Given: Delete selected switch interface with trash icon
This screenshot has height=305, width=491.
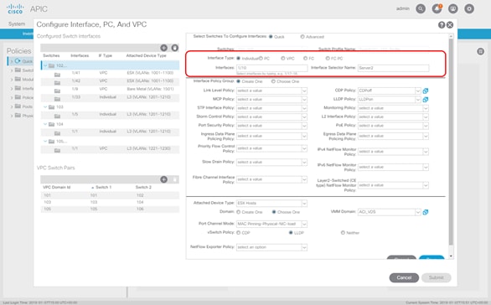Looking at the screenshot, I should [x=175, y=48].
